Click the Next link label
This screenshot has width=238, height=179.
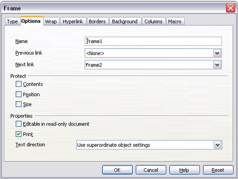(25, 65)
